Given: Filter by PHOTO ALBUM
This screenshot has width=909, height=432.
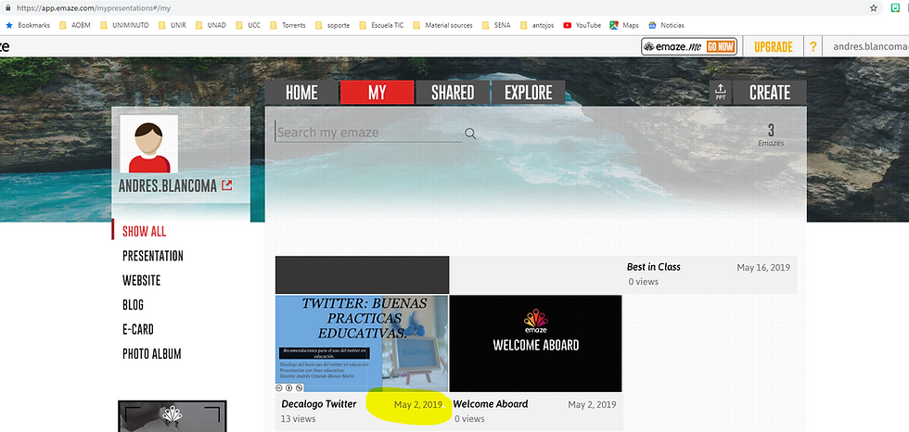Looking at the screenshot, I should (152, 354).
